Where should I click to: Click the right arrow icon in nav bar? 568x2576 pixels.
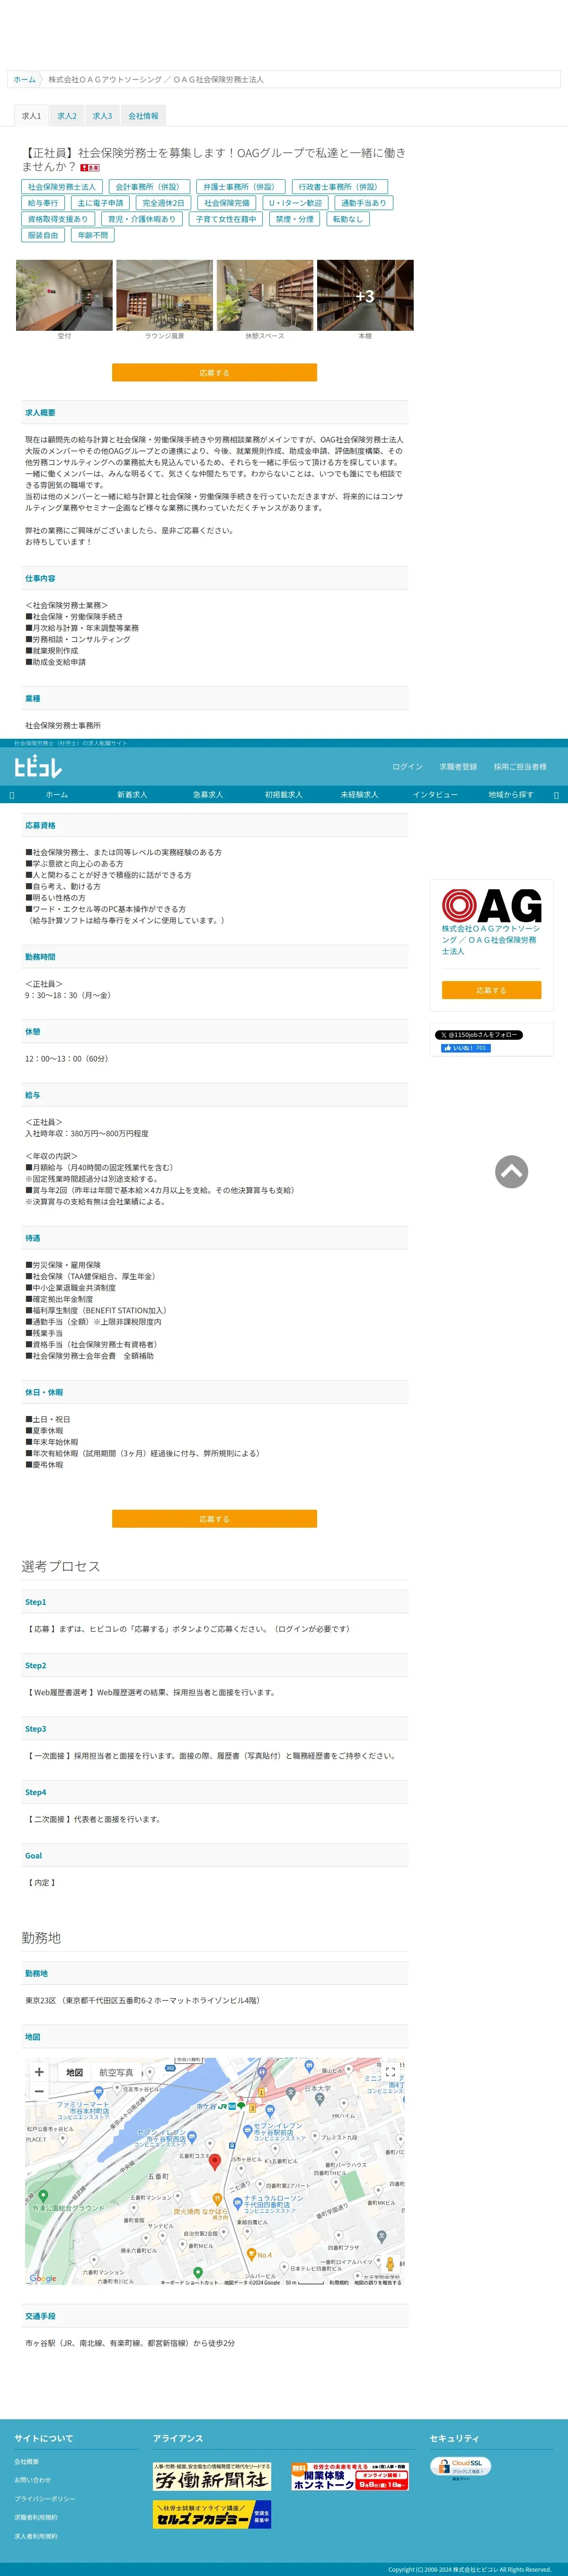556,795
